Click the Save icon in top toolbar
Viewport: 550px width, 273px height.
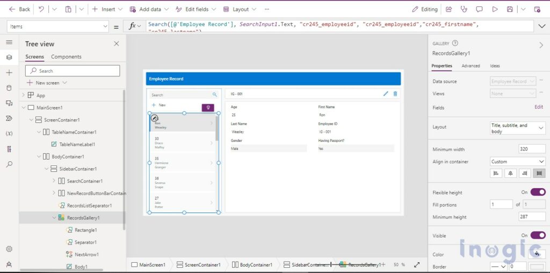509,9
